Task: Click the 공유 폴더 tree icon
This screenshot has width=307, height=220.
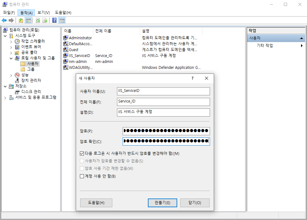Action: click(17, 53)
